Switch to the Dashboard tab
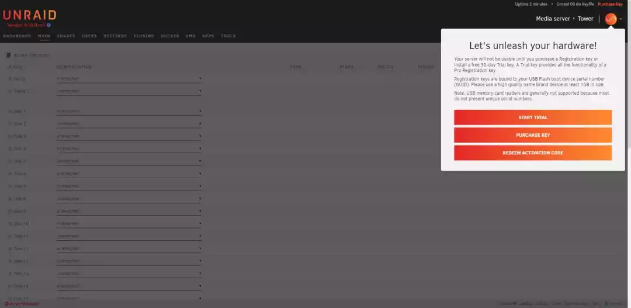631x308 pixels. (x=17, y=36)
